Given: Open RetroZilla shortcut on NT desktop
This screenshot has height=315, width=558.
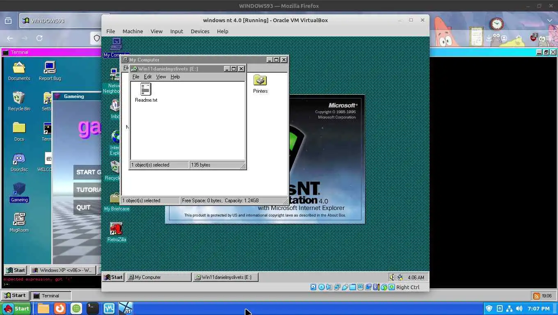Looking at the screenshot, I should 117,232.
